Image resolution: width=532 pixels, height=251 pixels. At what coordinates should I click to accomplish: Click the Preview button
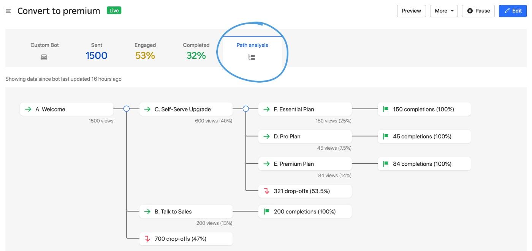[x=411, y=11]
